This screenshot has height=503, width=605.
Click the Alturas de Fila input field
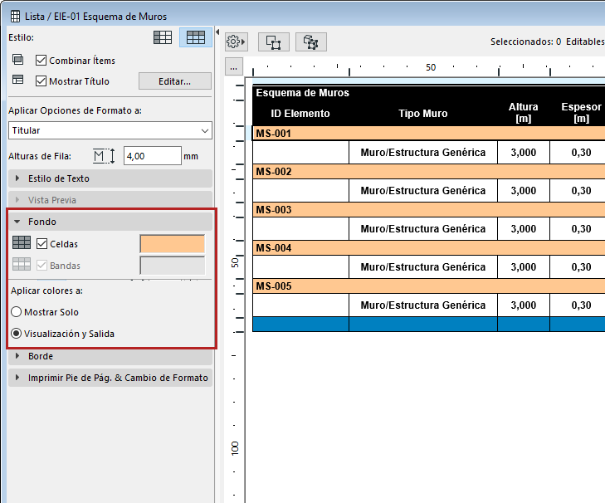pyautogui.click(x=153, y=156)
